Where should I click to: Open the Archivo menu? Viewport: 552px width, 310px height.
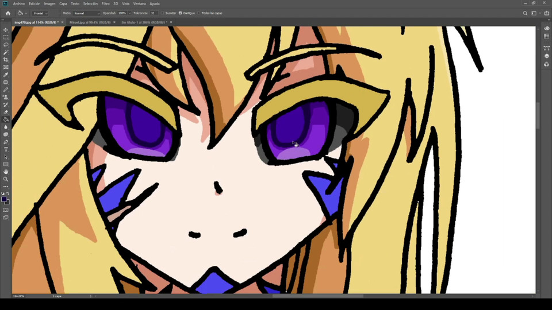pyautogui.click(x=19, y=3)
